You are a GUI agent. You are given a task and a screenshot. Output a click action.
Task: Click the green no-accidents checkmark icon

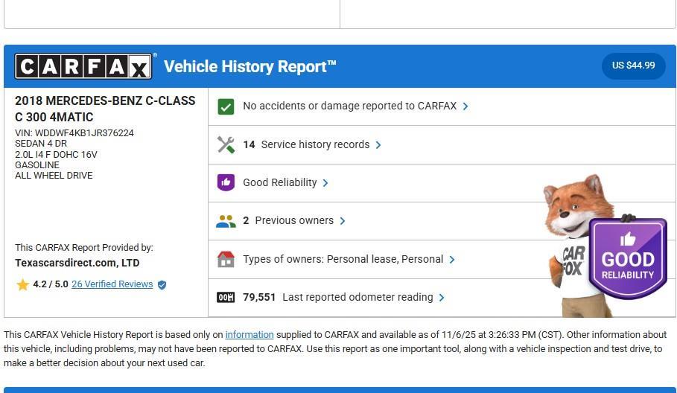click(x=226, y=106)
